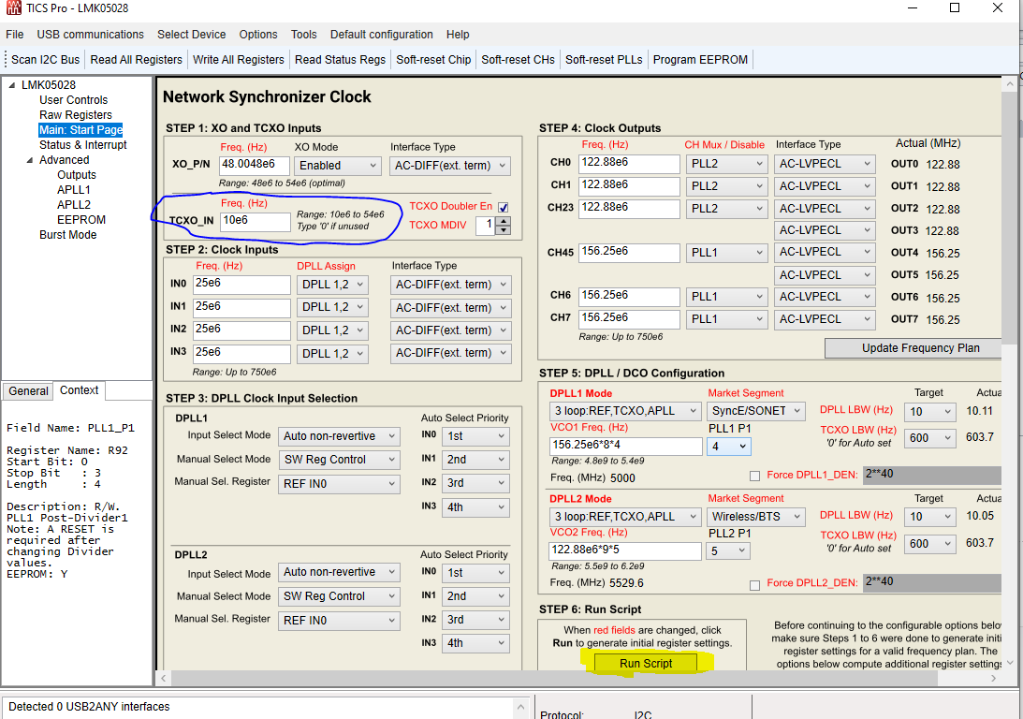Image resolution: width=1023 pixels, height=719 pixels.
Task: Open the Options menu
Action: tap(257, 35)
